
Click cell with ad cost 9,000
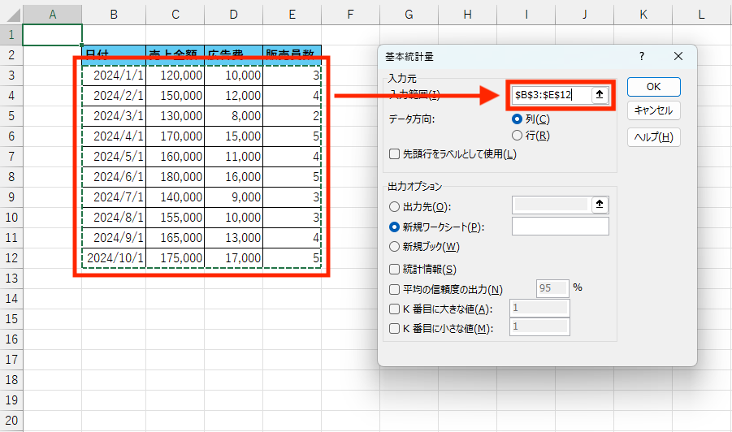(233, 197)
